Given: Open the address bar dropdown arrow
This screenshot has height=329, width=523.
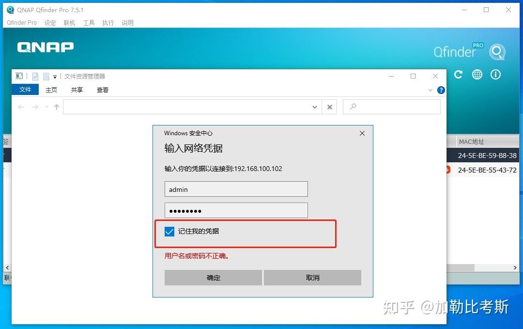Looking at the screenshot, I should point(315,107).
